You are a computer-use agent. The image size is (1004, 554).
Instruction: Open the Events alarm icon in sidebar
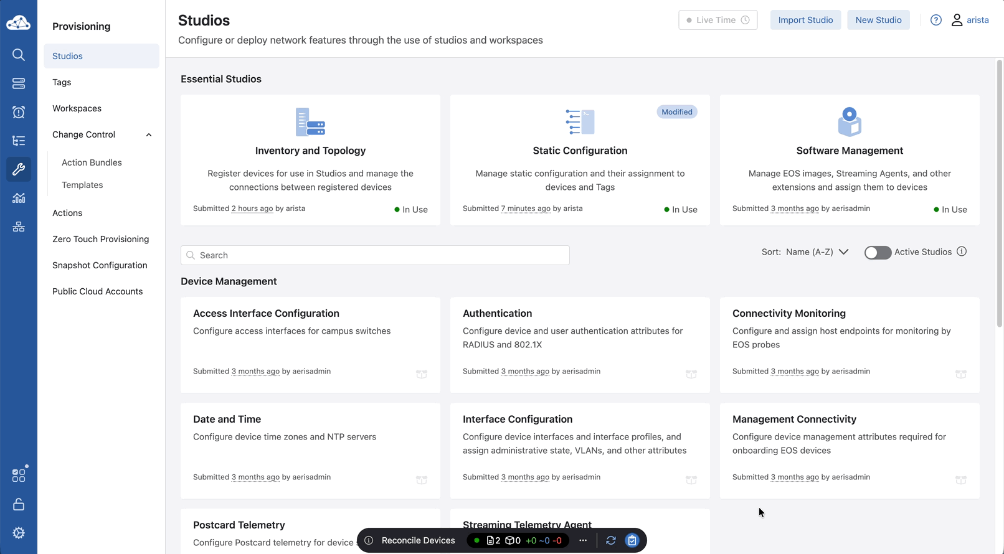click(x=19, y=112)
